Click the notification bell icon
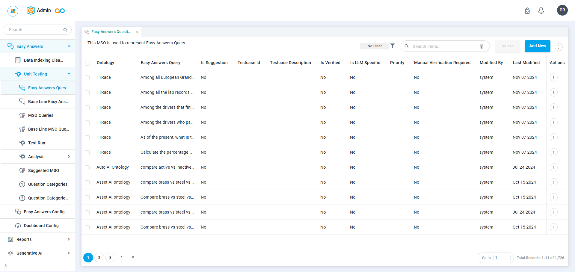The image size is (575, 272). (541, 11)
